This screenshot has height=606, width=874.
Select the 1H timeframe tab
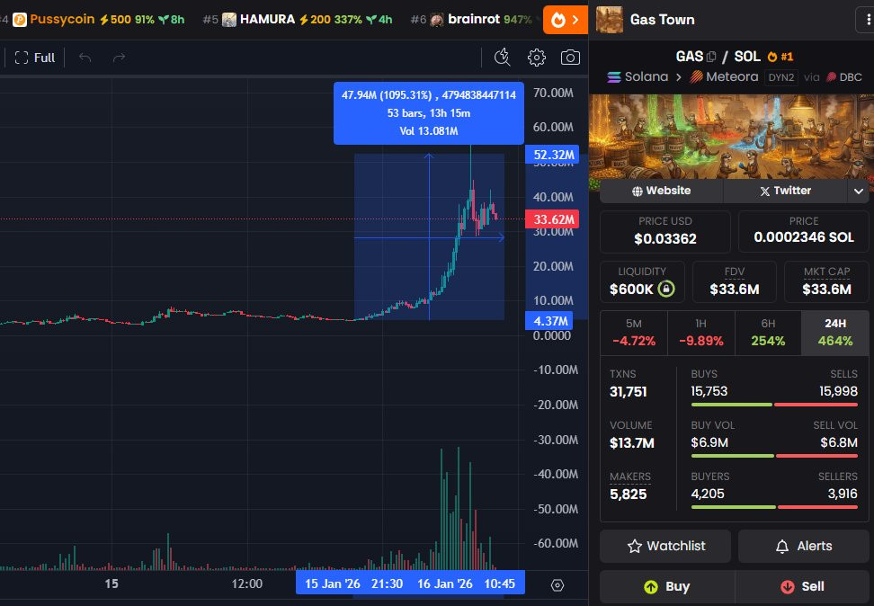click(701, 333)
